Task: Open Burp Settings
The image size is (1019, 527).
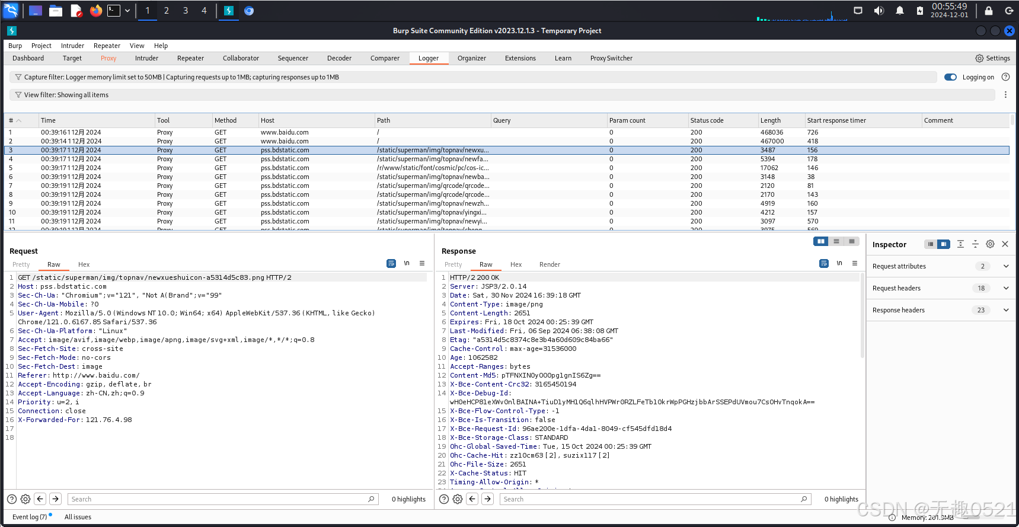Action: (x=993, y=58)
